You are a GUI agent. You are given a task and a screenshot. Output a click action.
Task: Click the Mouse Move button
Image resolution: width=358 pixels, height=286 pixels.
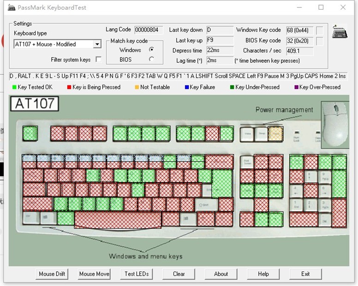click(94, 274)
